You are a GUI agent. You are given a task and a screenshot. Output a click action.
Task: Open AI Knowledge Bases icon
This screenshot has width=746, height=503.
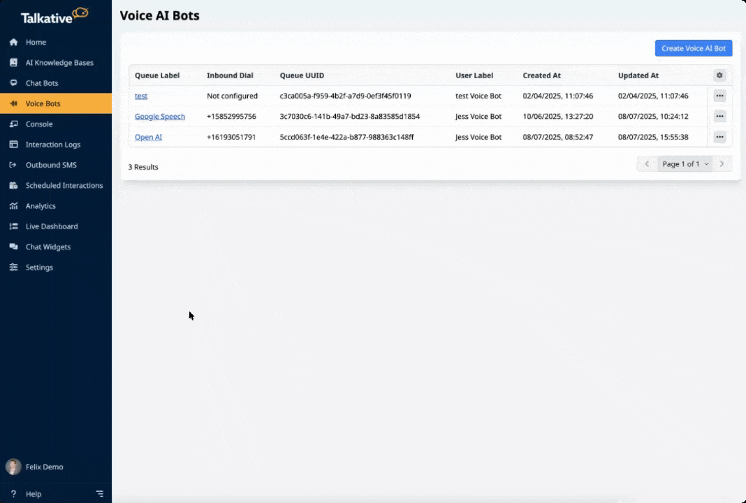[13, 63]
